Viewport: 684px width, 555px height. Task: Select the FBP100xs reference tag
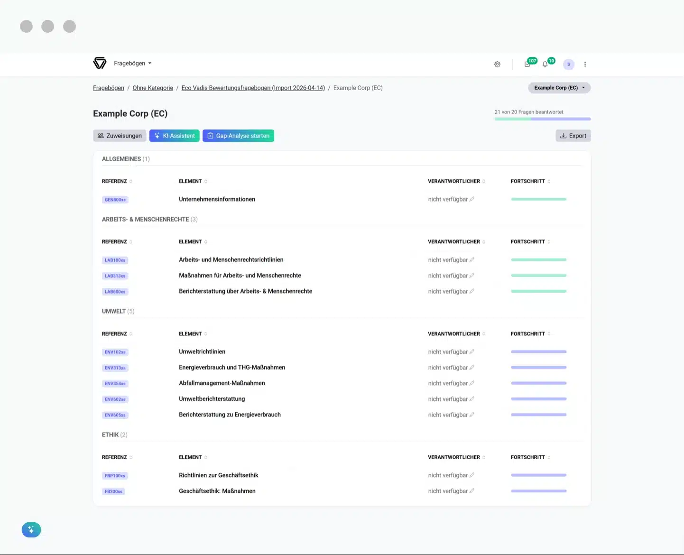pos(115,475)
